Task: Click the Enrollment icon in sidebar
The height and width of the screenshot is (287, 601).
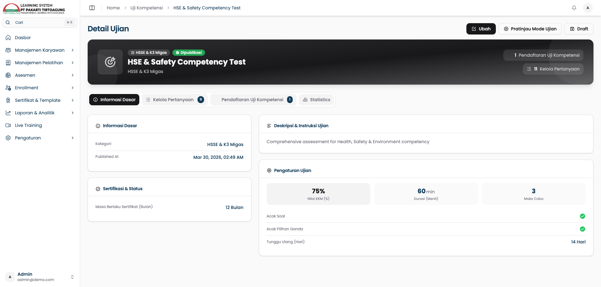Action: [x=8, y=88]
